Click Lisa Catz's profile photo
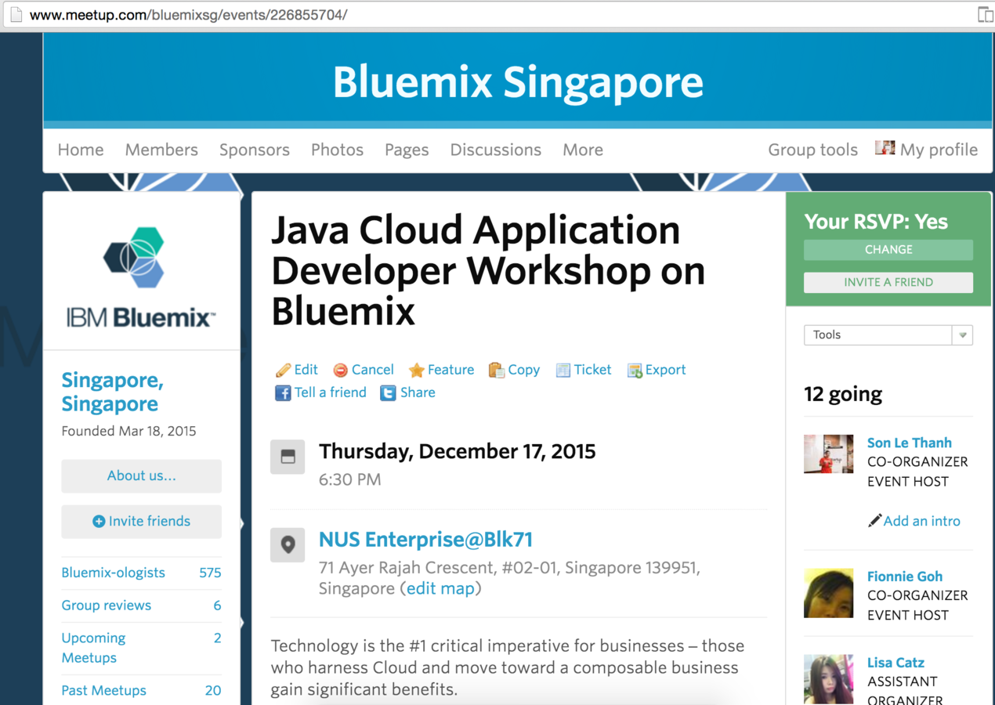Image resolution: width=995 pixels, height=705 pixels. click(828, 680)
